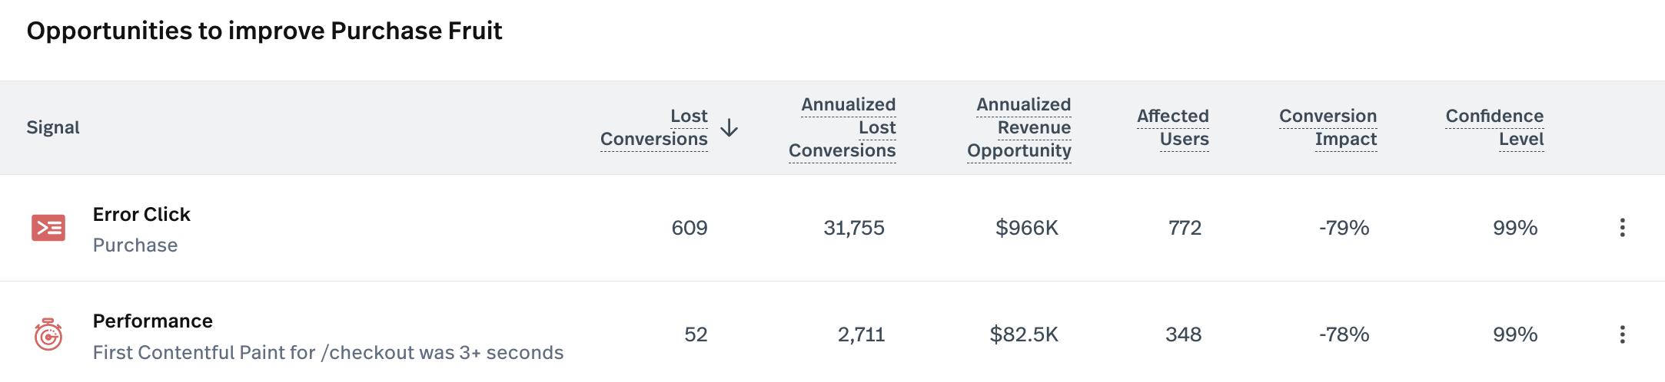This screenshot has width=1665, height=382.
Task: Click the 772 affected users value
Action: pos(1185,228)
